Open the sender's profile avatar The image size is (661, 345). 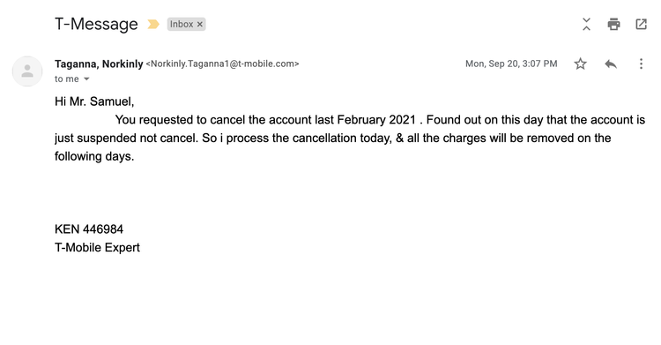tap(27, 71)
